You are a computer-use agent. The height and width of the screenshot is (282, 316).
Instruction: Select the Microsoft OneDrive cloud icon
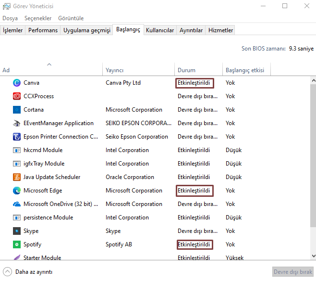tap(17, 204)
